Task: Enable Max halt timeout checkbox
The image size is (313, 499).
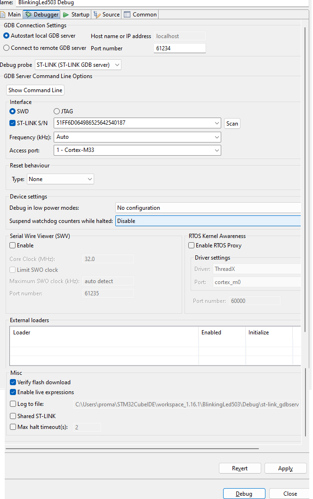Action: coord(13,427)
